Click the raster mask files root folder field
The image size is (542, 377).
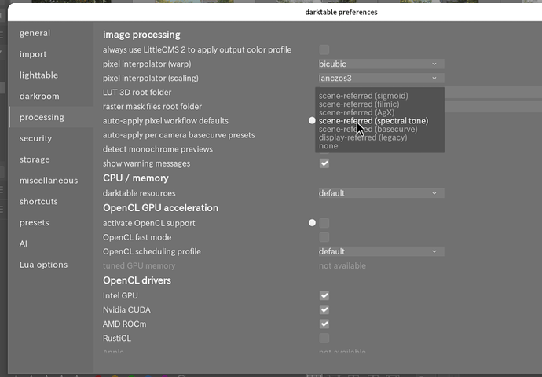tap(493, 107)
